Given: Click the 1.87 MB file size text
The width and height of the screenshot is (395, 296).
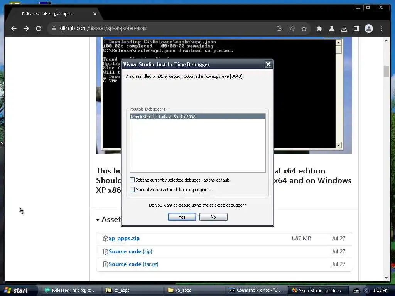Looking at the screenshot, I should point(301,238).
